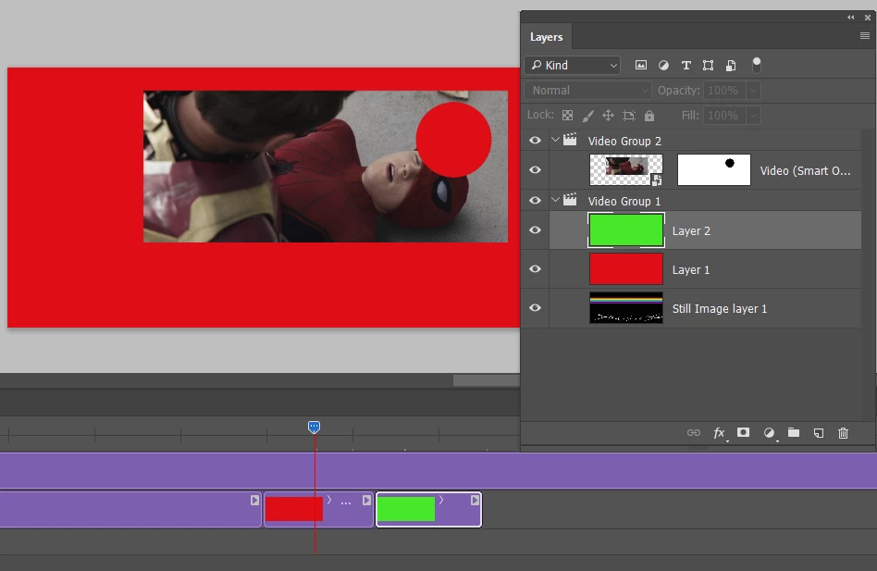877x571 pixels.
Task: Open the Opacity slider dropdown arrow
Action: click(x=753, y=90)
